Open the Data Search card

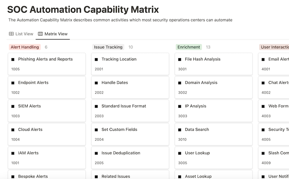213,134
